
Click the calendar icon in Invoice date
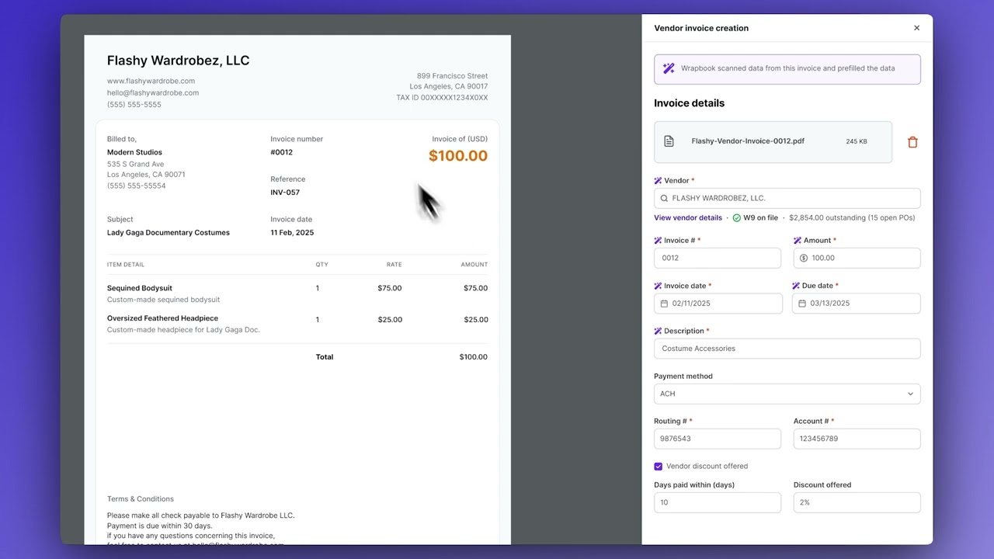[664, 304]
